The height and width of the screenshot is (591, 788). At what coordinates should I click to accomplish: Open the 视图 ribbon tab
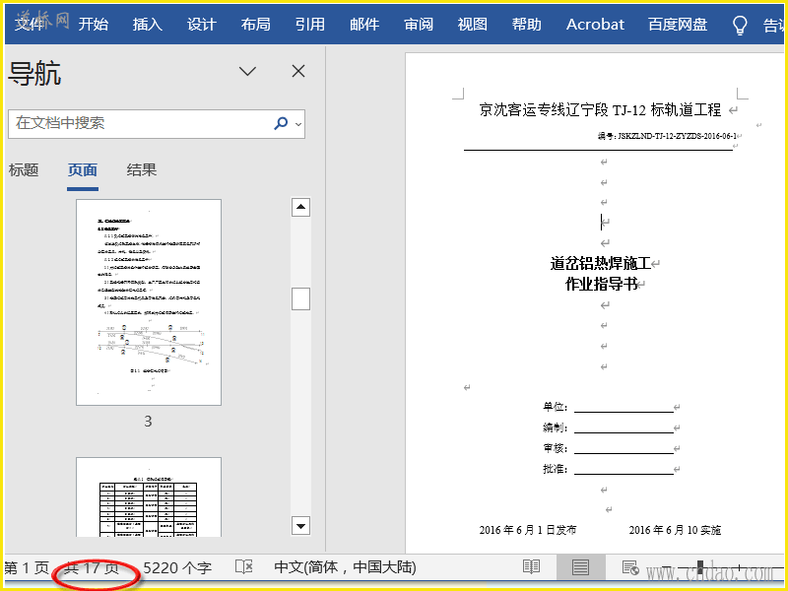[x=473, y=24]
